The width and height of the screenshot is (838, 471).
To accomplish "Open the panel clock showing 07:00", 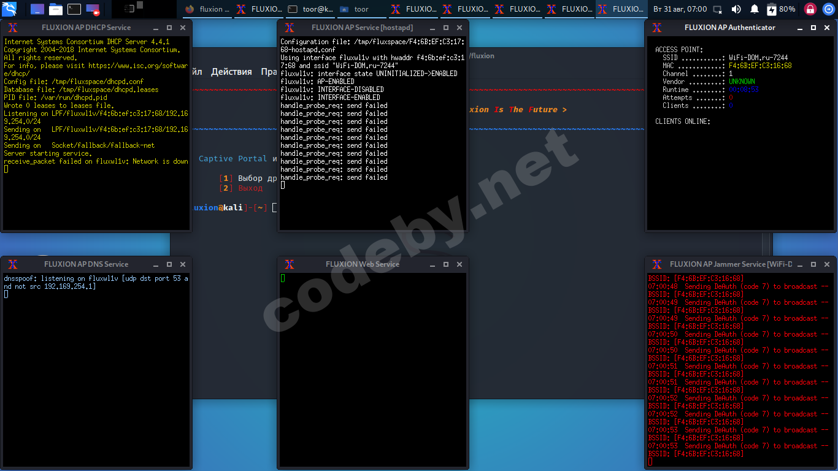I will (x=680, y=9).
